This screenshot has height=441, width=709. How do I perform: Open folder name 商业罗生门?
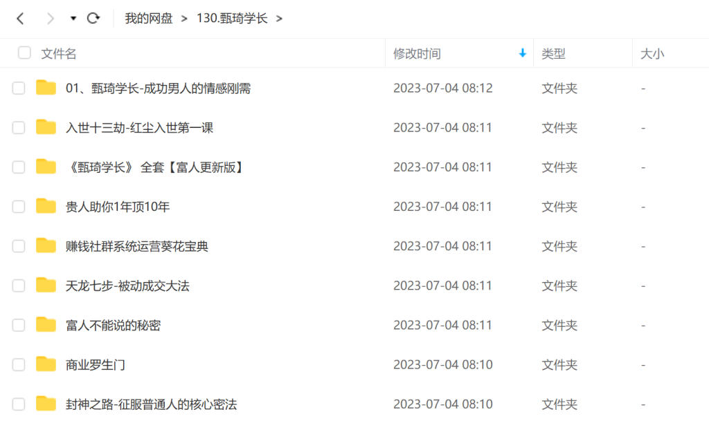click(x=96, y=365)
